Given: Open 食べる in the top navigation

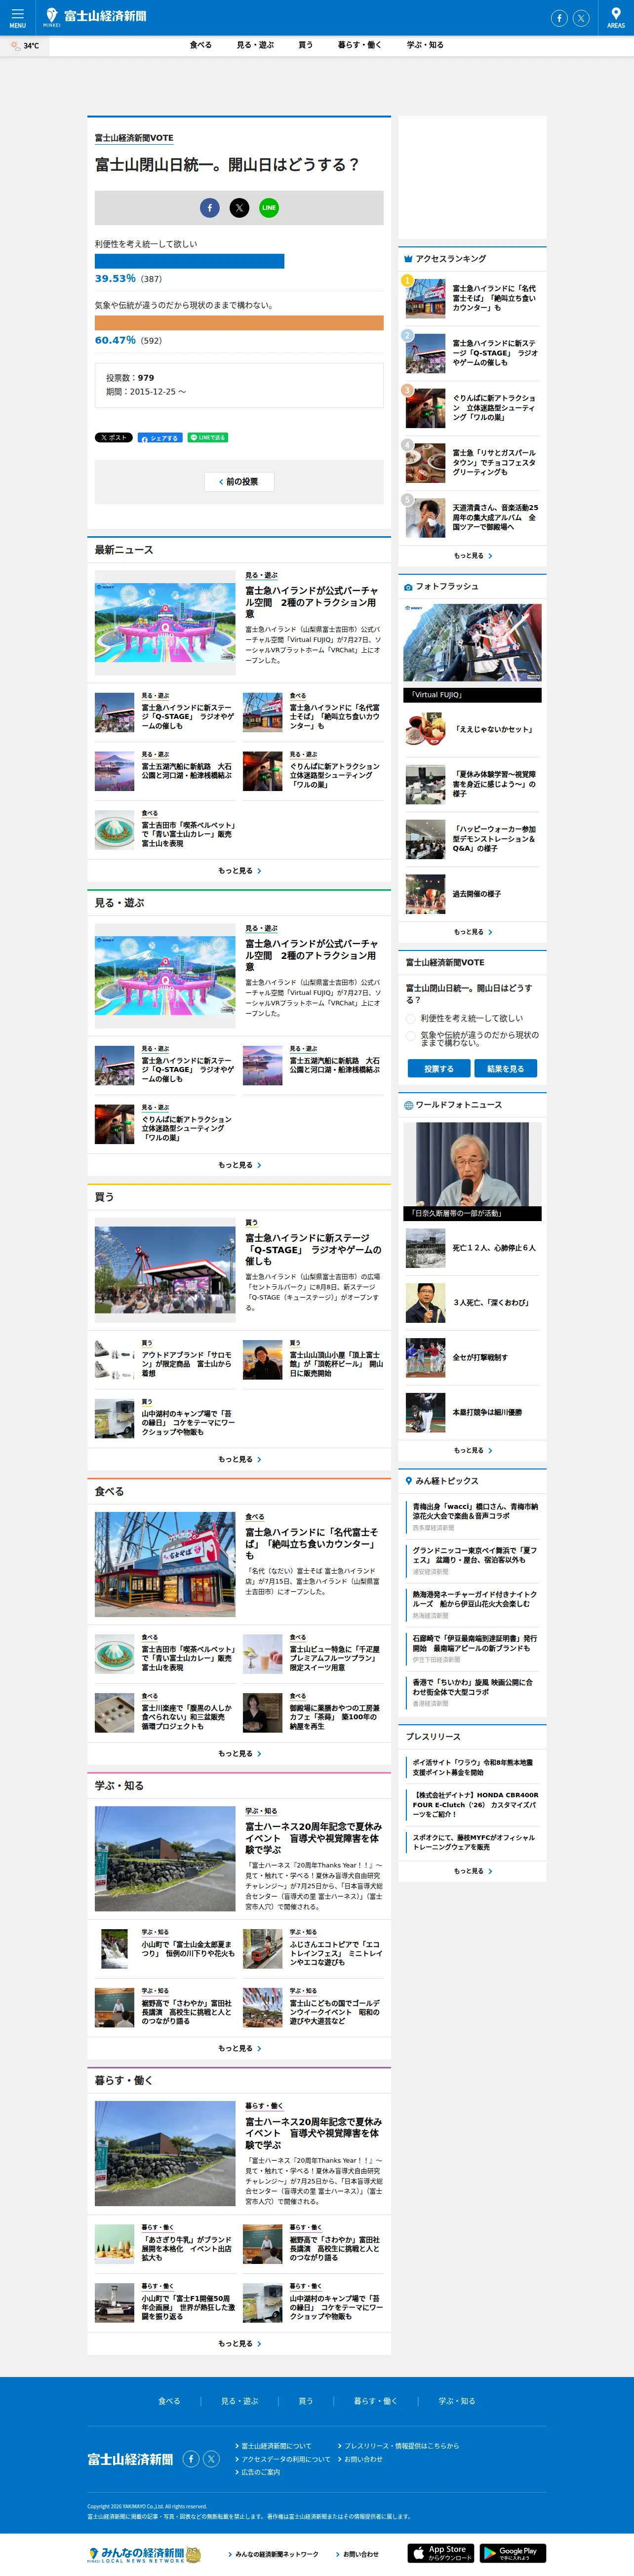Looking at the screenshot, I should click(x=201, y=45).
